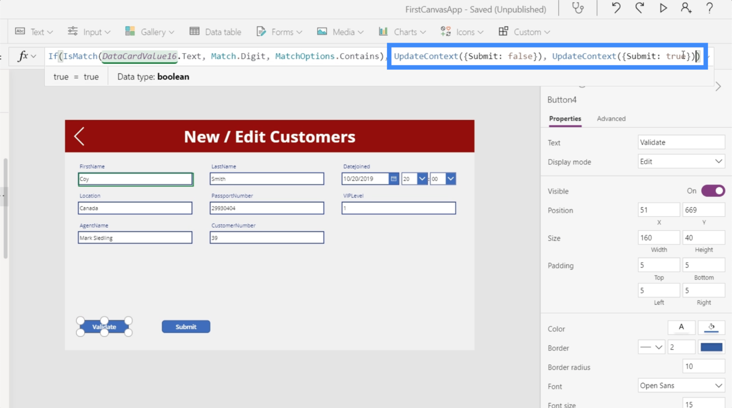Expand the Display mode dropdown
This screenshot has width=732, height=408.
[681, 162]
